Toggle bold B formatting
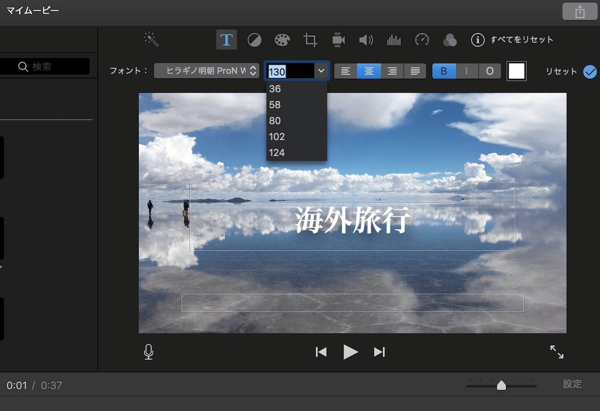600x411 pixels. pyautogui.click(x=444, y=71)
